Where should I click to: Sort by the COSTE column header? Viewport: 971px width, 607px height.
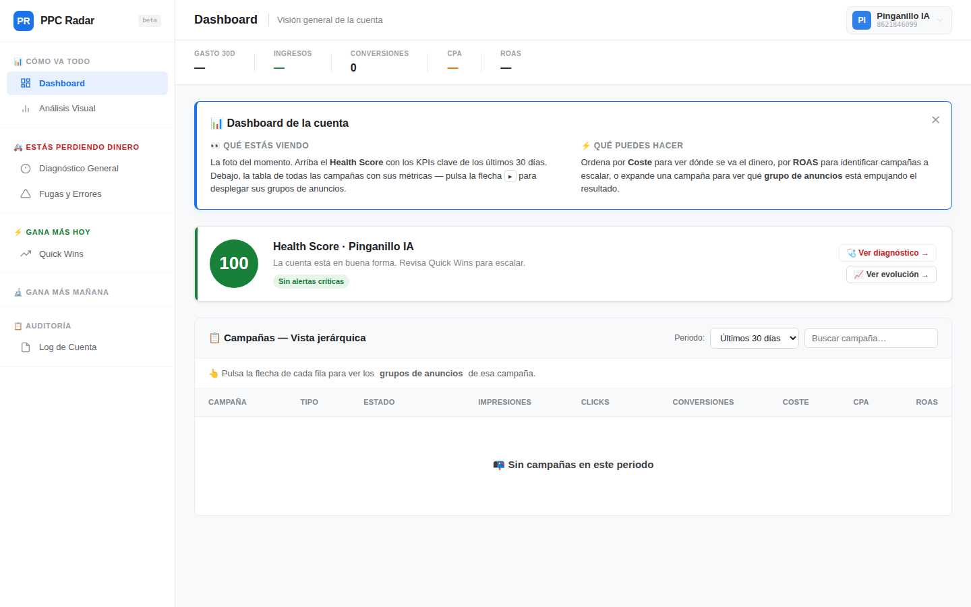[x=796, y=402]
